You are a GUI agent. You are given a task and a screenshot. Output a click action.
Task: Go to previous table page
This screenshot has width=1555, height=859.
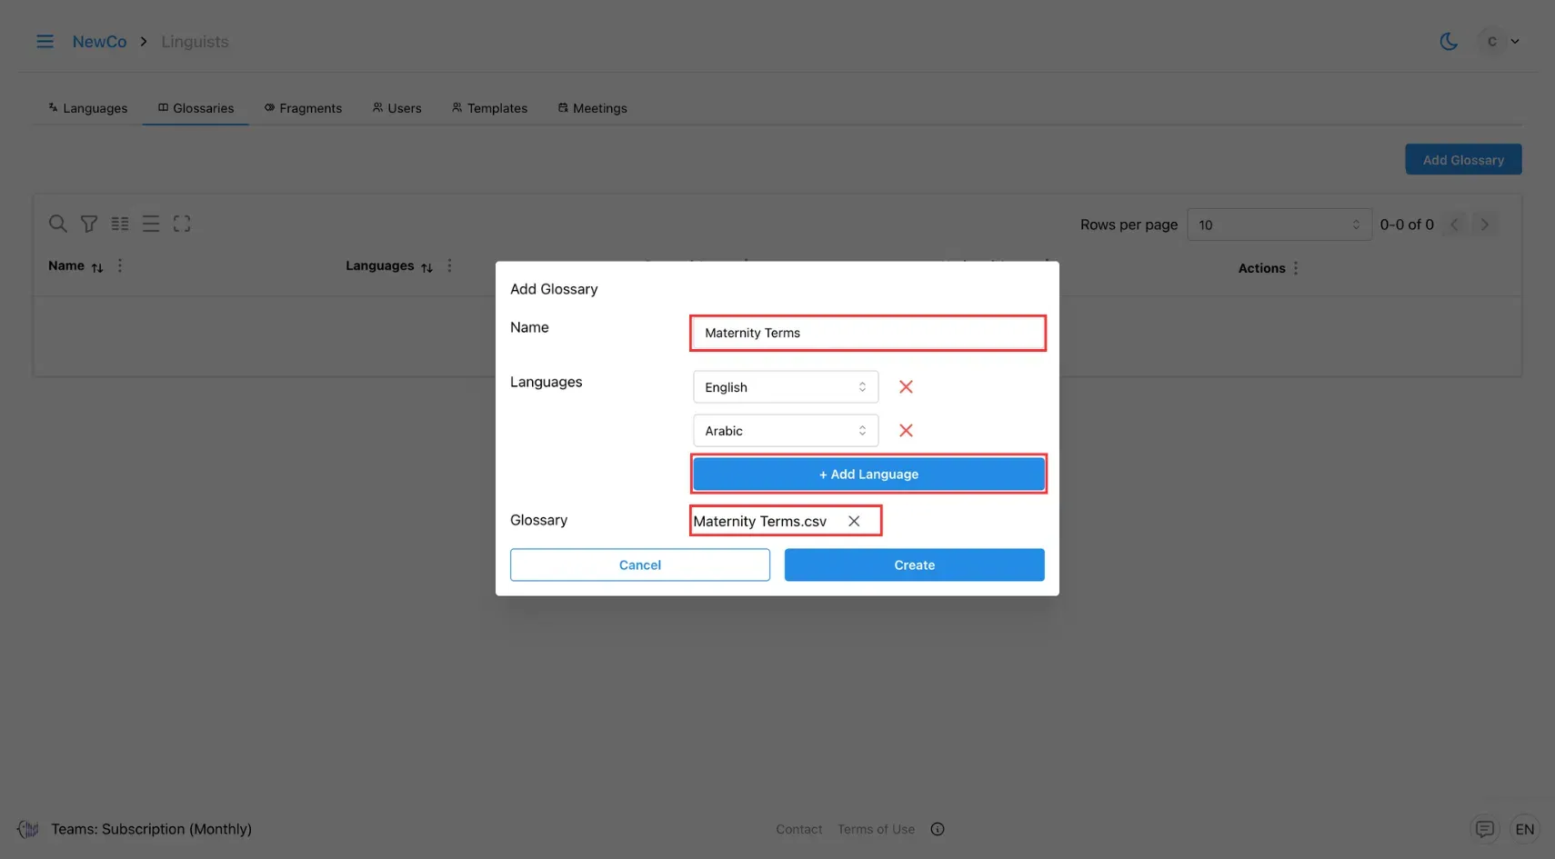pyautogui.click(x=1454, y=225)
